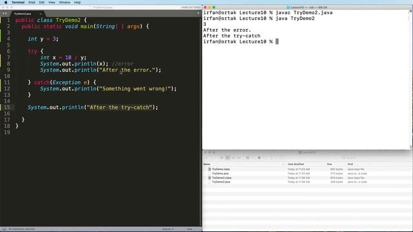Click line number 7 in the gutter
The image size is (413, 232).
[x=8, y=57]
